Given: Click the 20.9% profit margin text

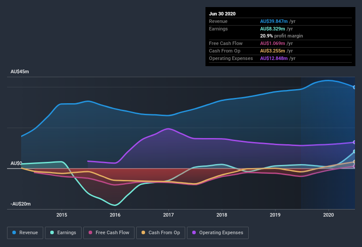Looking at the screenshot, I should 281,36.
